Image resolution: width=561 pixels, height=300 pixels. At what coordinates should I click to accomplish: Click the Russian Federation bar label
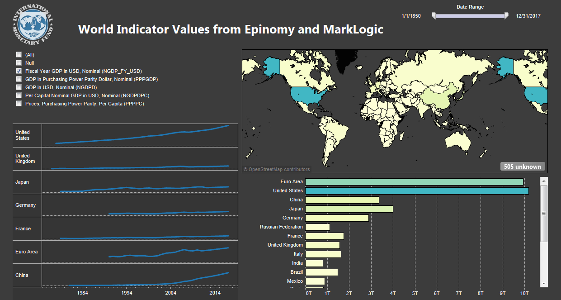281,227
